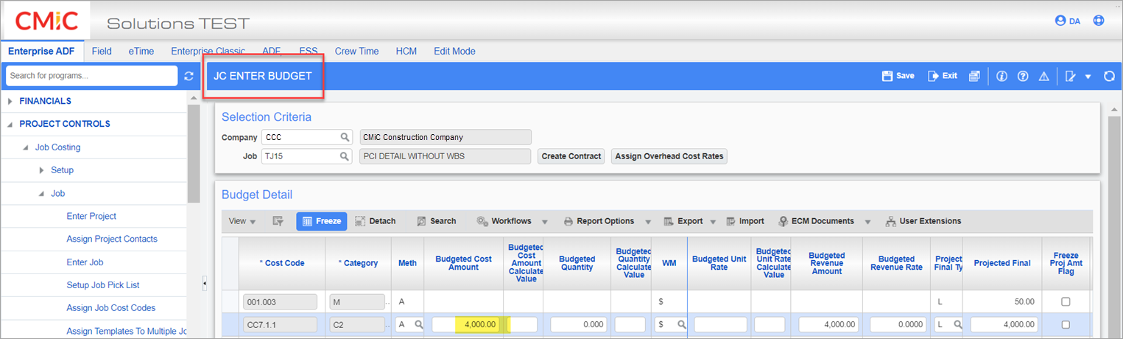This screenshot has height=339, width=1123.
Task: Click the Job field magnifier lookup
Action: [345, 156]
